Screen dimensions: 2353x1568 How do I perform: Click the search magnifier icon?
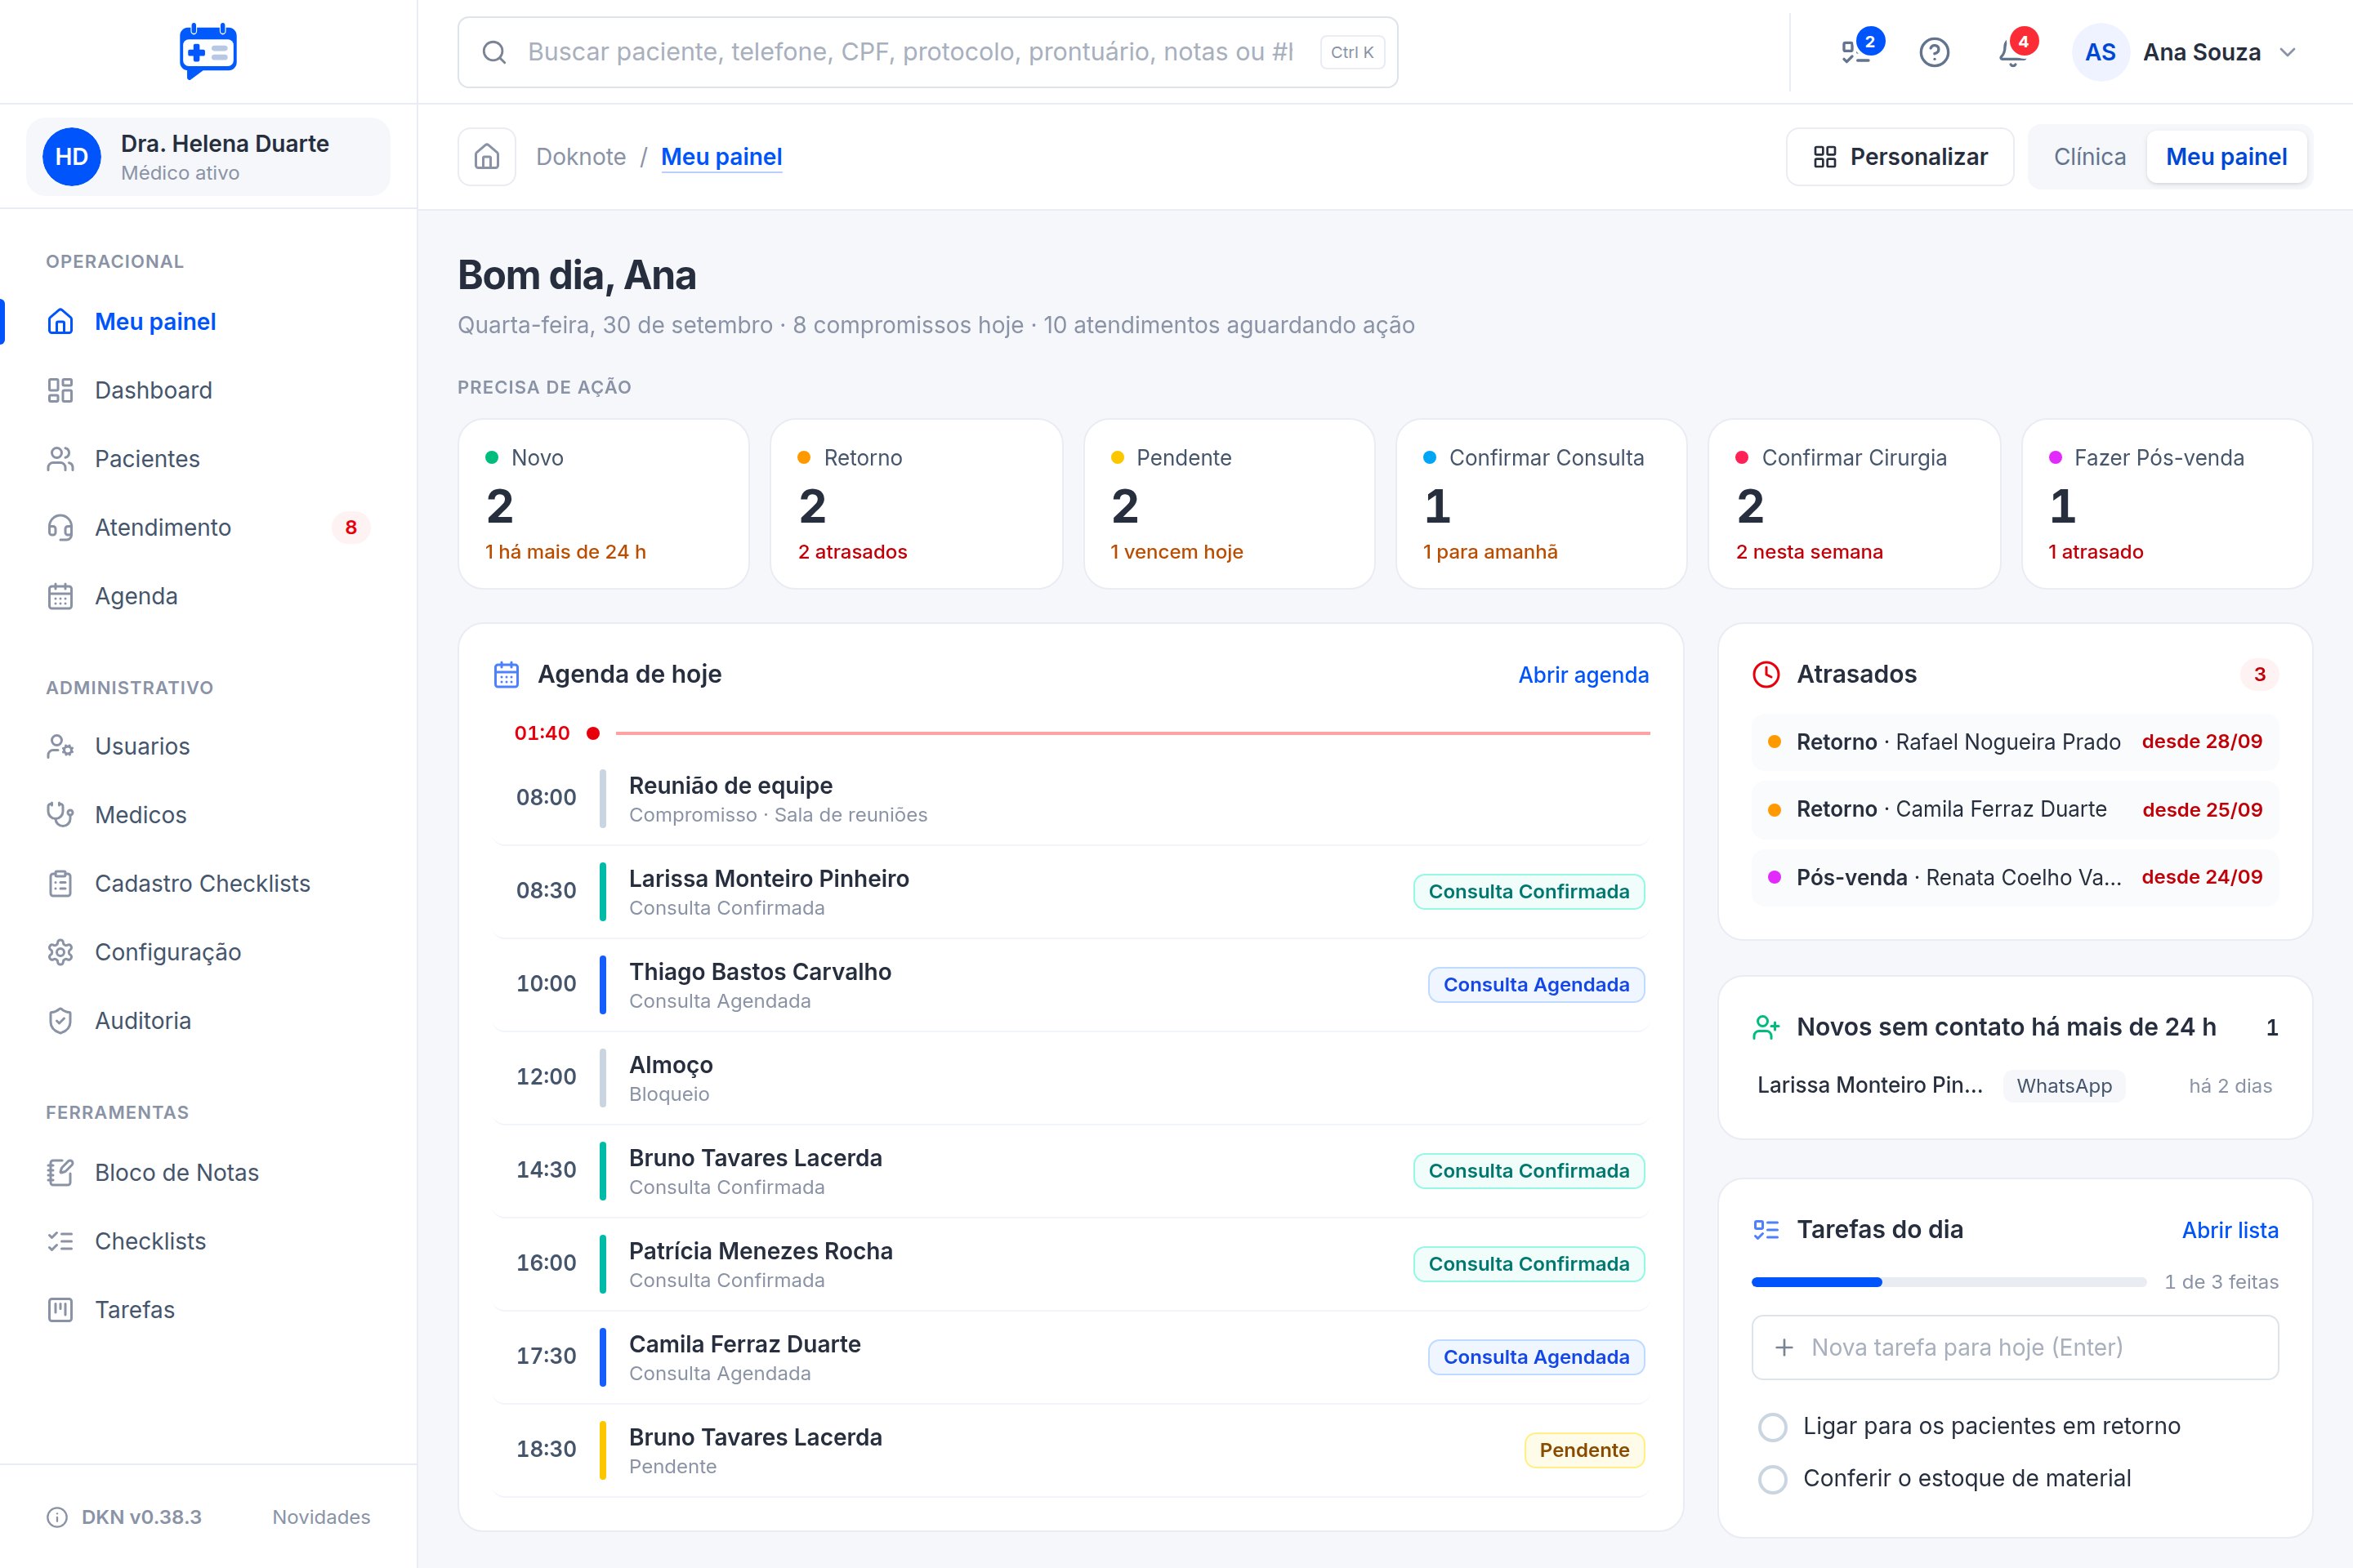[x=494, y=52]
